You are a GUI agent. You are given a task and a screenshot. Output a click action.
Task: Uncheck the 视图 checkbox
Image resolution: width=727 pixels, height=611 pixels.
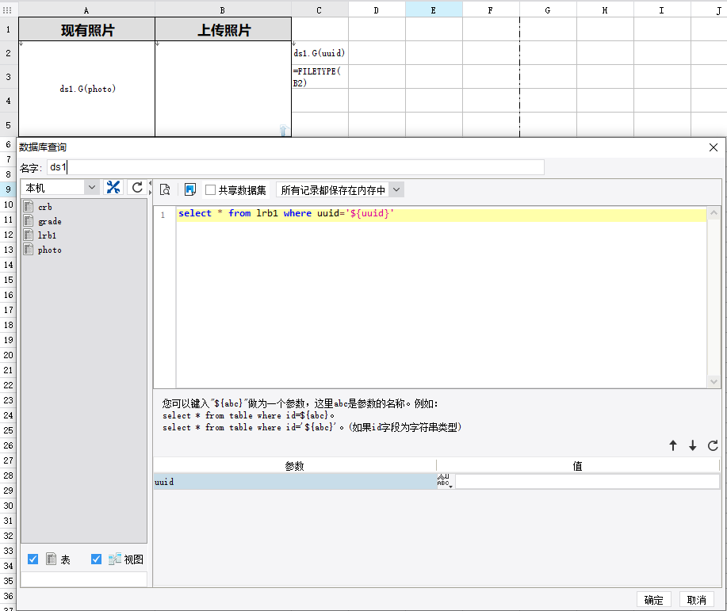97,559
